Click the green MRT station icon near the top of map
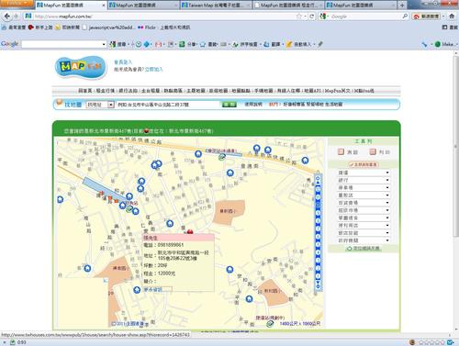Image resolution: width=459 pixels, height=346 pixels. click(x=222, y=157)
